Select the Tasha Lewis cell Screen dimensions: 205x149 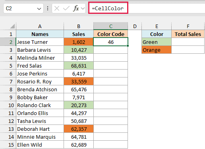click(x=40, y=121)
